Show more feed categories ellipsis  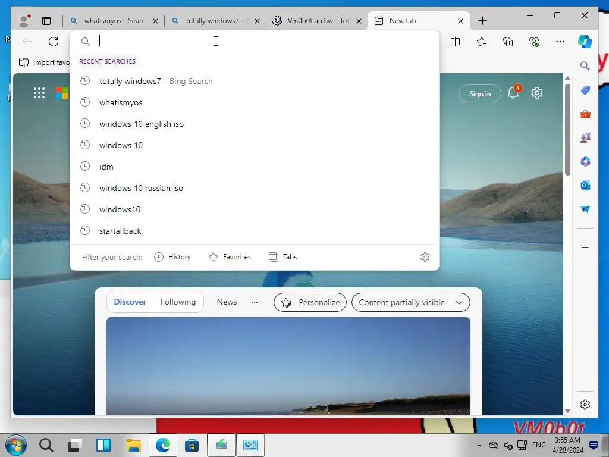coord(255,302)
